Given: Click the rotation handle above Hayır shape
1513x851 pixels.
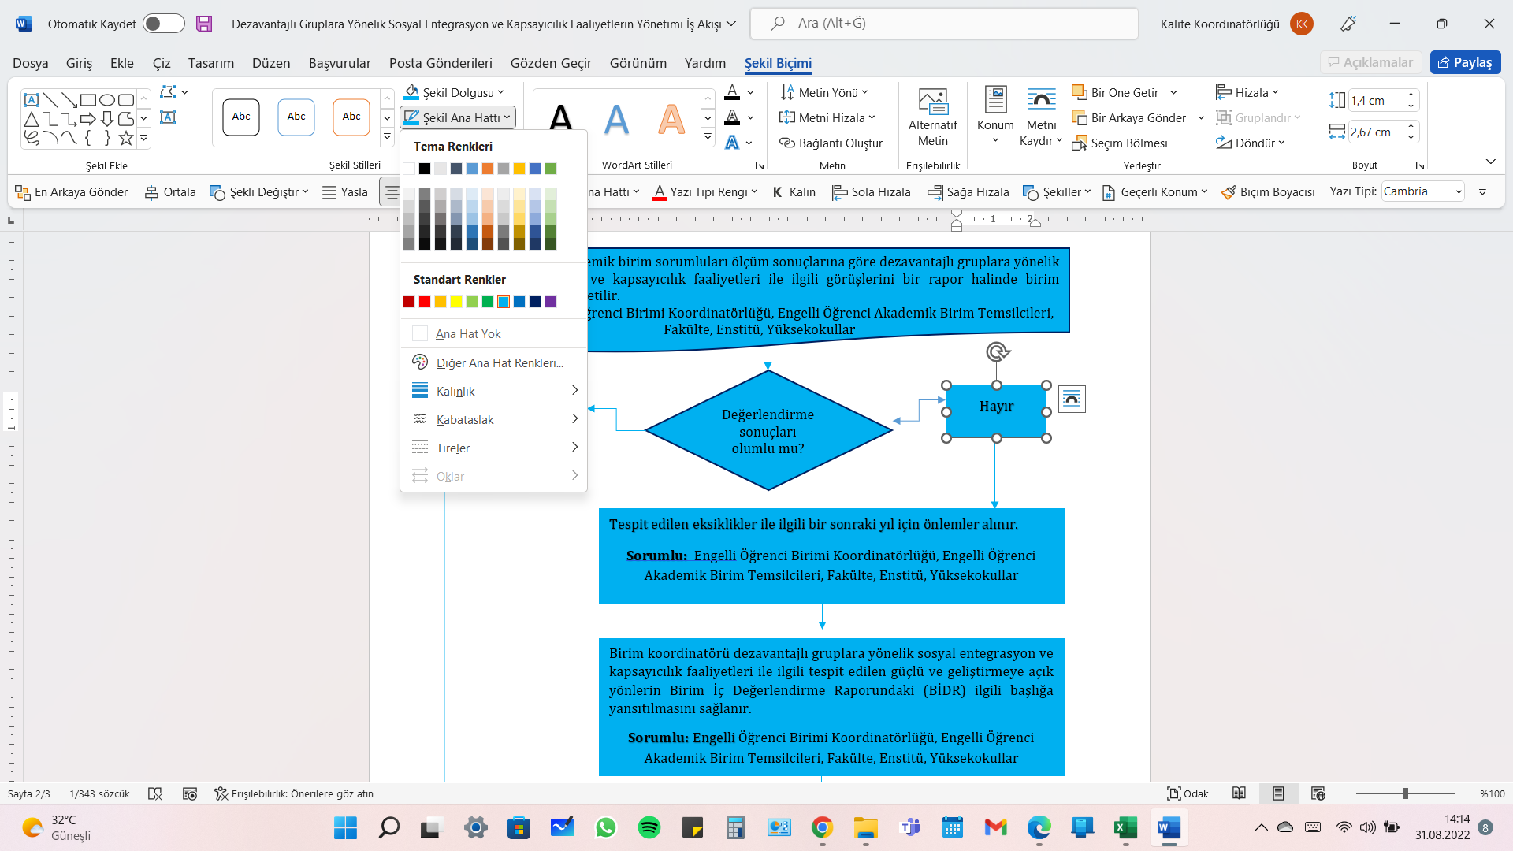Looking at the screenshot, I should click(997, 351).
